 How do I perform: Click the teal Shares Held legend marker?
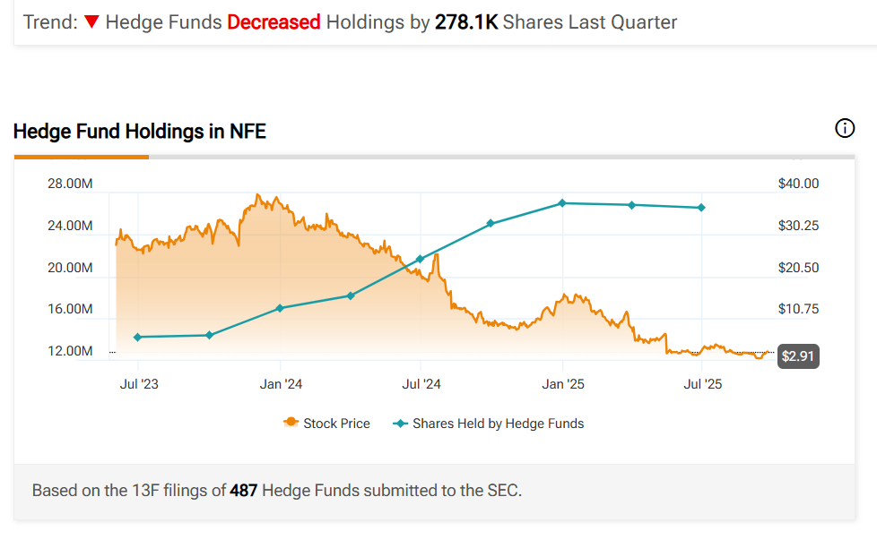pyautogui.click(x=400, y=424)
